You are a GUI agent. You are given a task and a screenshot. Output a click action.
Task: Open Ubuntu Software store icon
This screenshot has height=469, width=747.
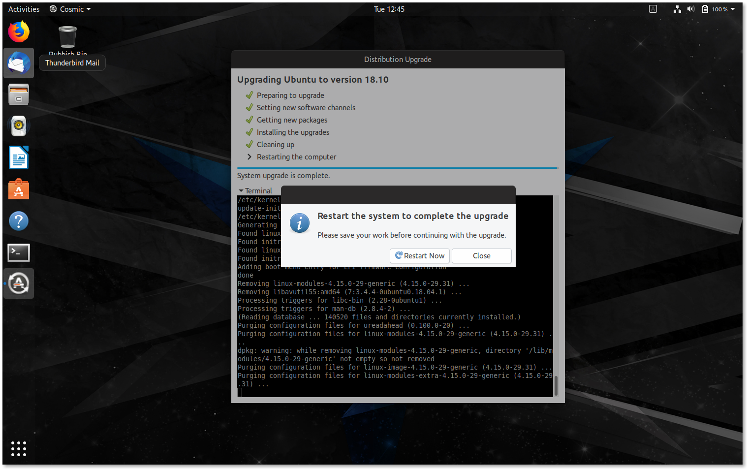point(19,189)
